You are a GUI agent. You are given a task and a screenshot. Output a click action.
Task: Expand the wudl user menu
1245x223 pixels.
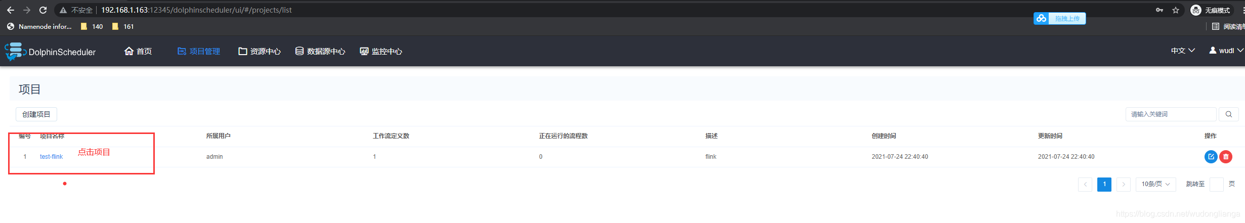pyautogui.click(x=1226, y=51)
